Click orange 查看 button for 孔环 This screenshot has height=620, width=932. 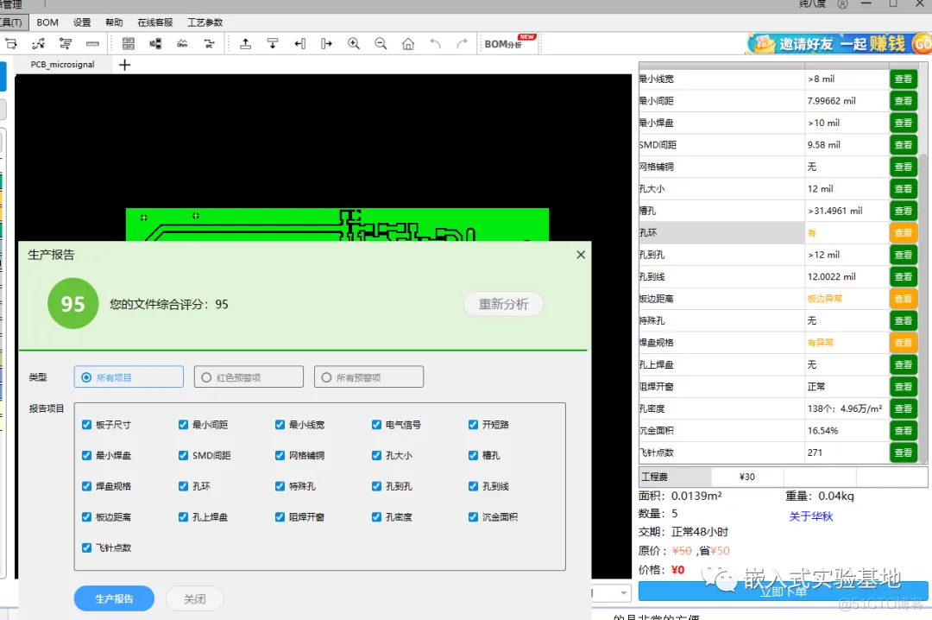(903, 232)
